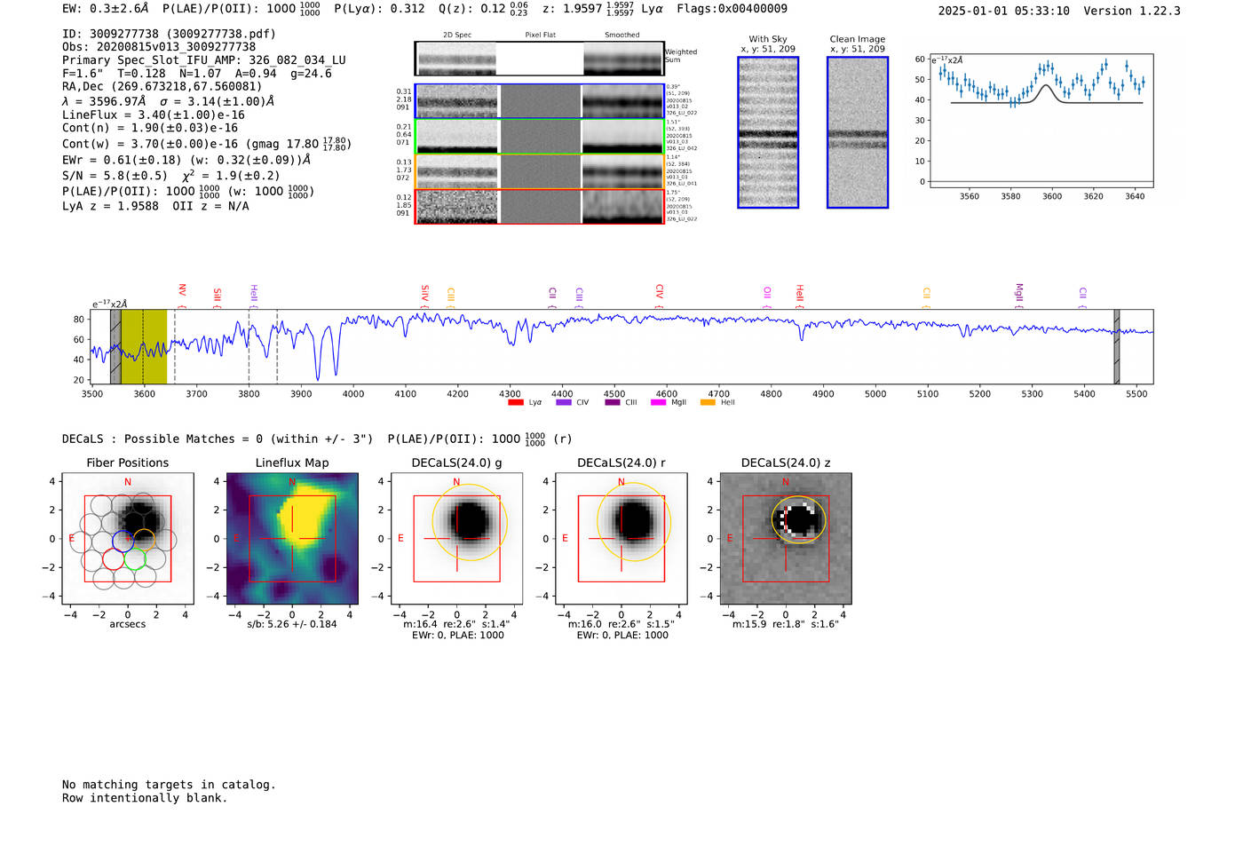Select the green-bordered fiber spectrum row
Screen dimensions: 1243x846
tap(539, 137)
